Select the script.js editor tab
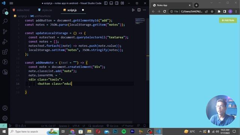Screen dimensions: 240x135 [72, 10]
